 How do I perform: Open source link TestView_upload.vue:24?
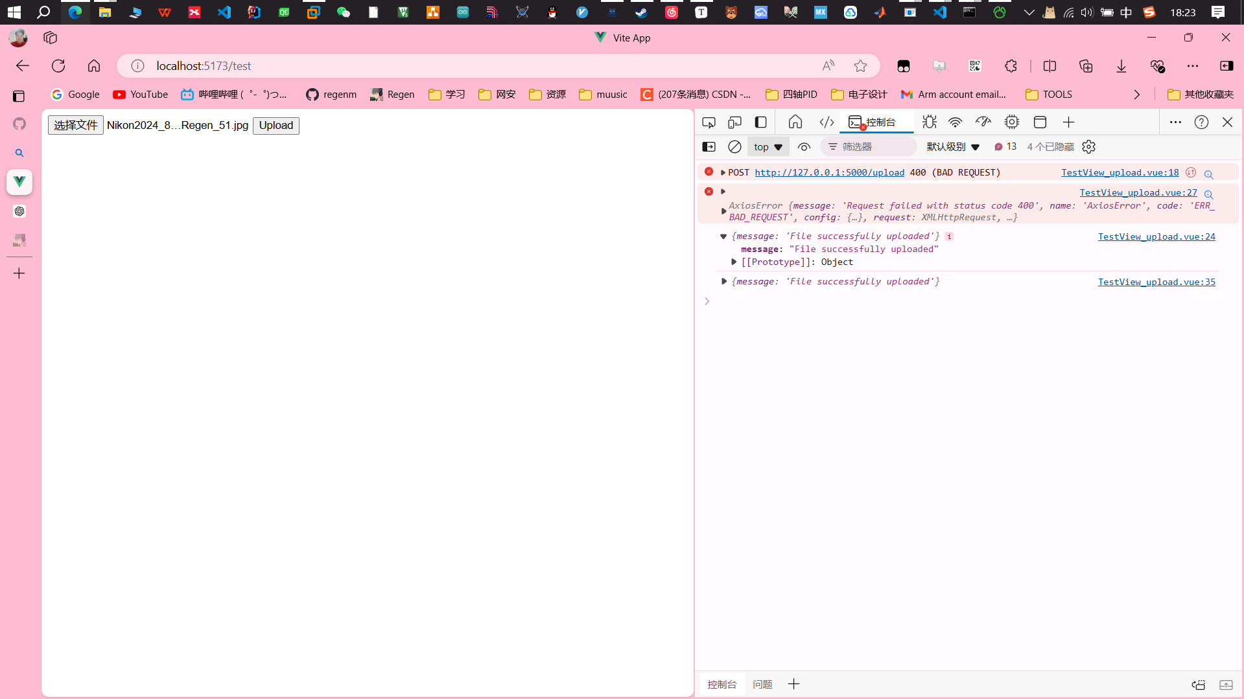[x=1156, y=236]
